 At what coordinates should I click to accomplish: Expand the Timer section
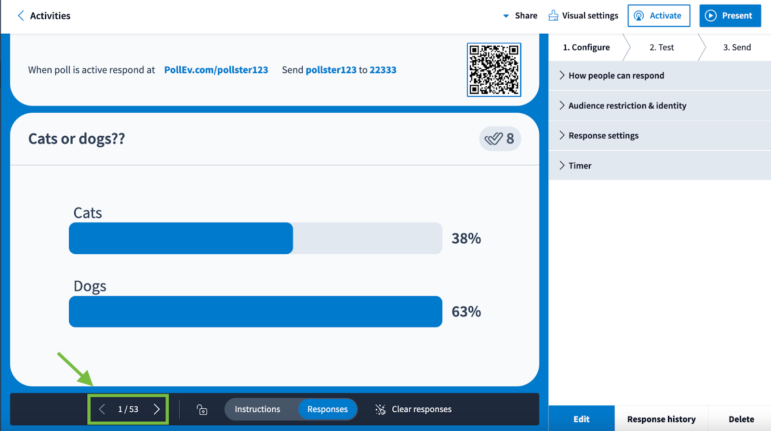pos(660,165)
